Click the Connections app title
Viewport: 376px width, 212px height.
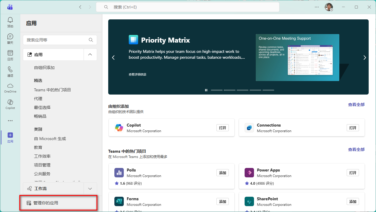click(x=269, y=125)
